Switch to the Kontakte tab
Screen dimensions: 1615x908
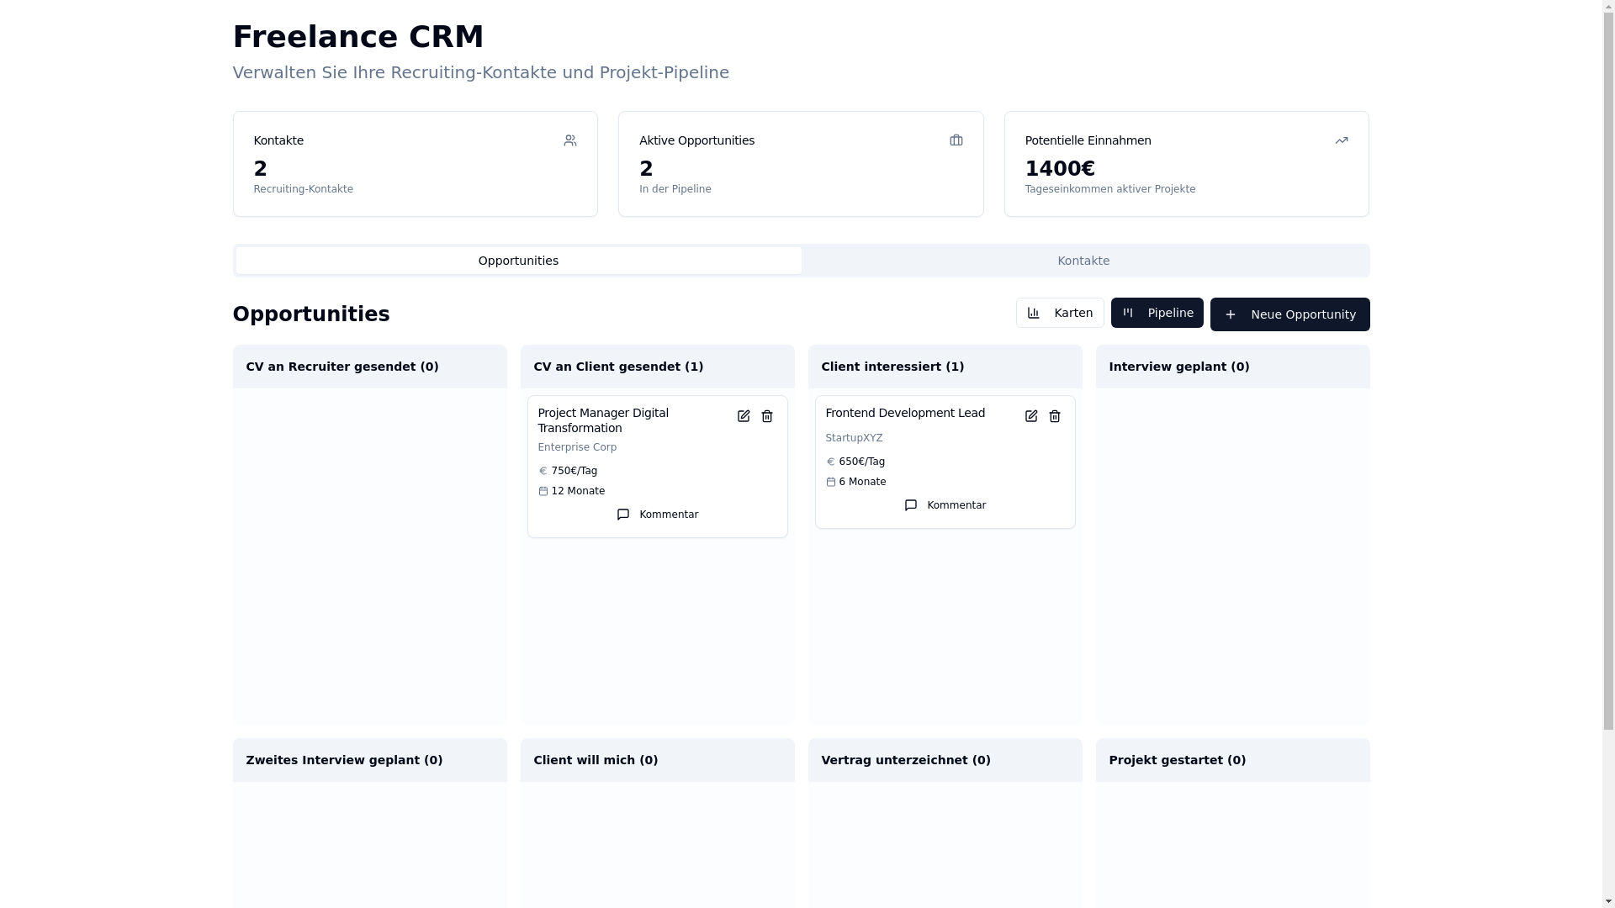coord(1083,261)
